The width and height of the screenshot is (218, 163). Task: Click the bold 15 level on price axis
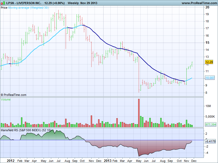207,43
